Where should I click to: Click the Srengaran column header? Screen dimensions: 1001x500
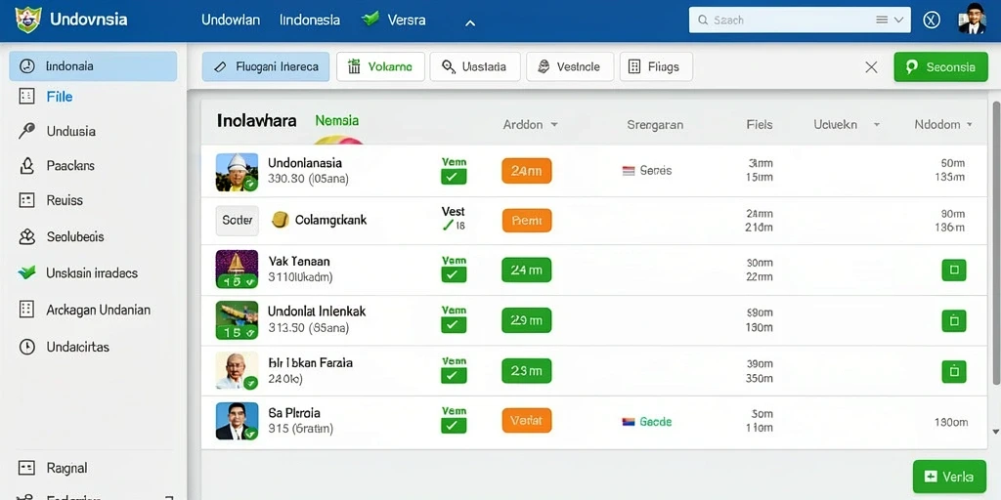(655, 125)
